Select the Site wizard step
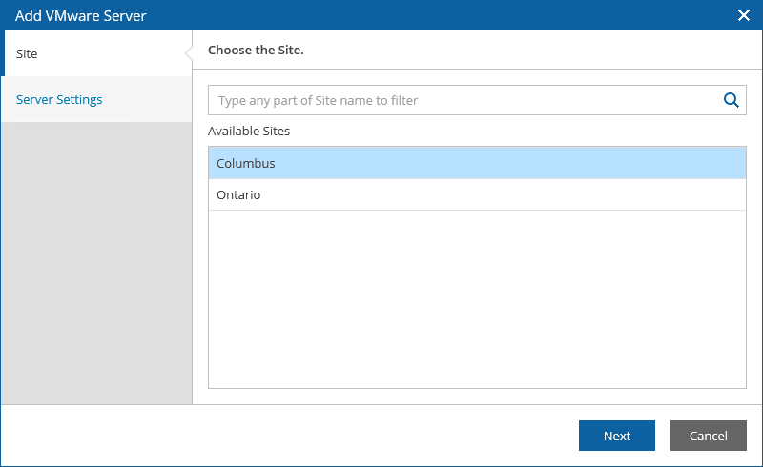Image resolution: width=763 pixels, height=467 pixels. (x=96, y=53)
